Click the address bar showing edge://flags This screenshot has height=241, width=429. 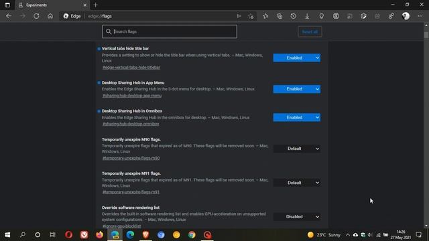click(159, 16)
